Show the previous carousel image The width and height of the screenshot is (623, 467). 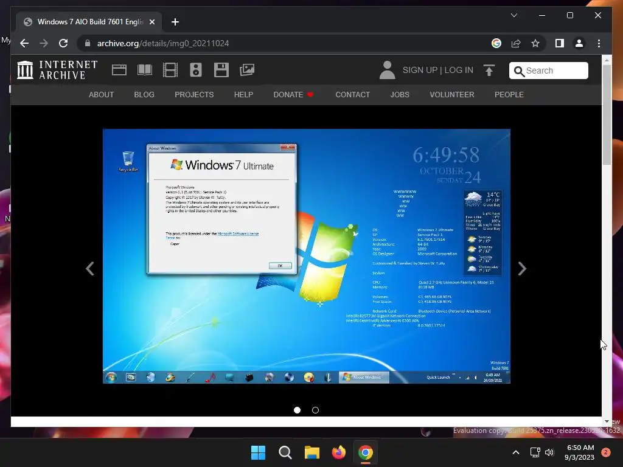pyautogui.click(x=90, y=268)
